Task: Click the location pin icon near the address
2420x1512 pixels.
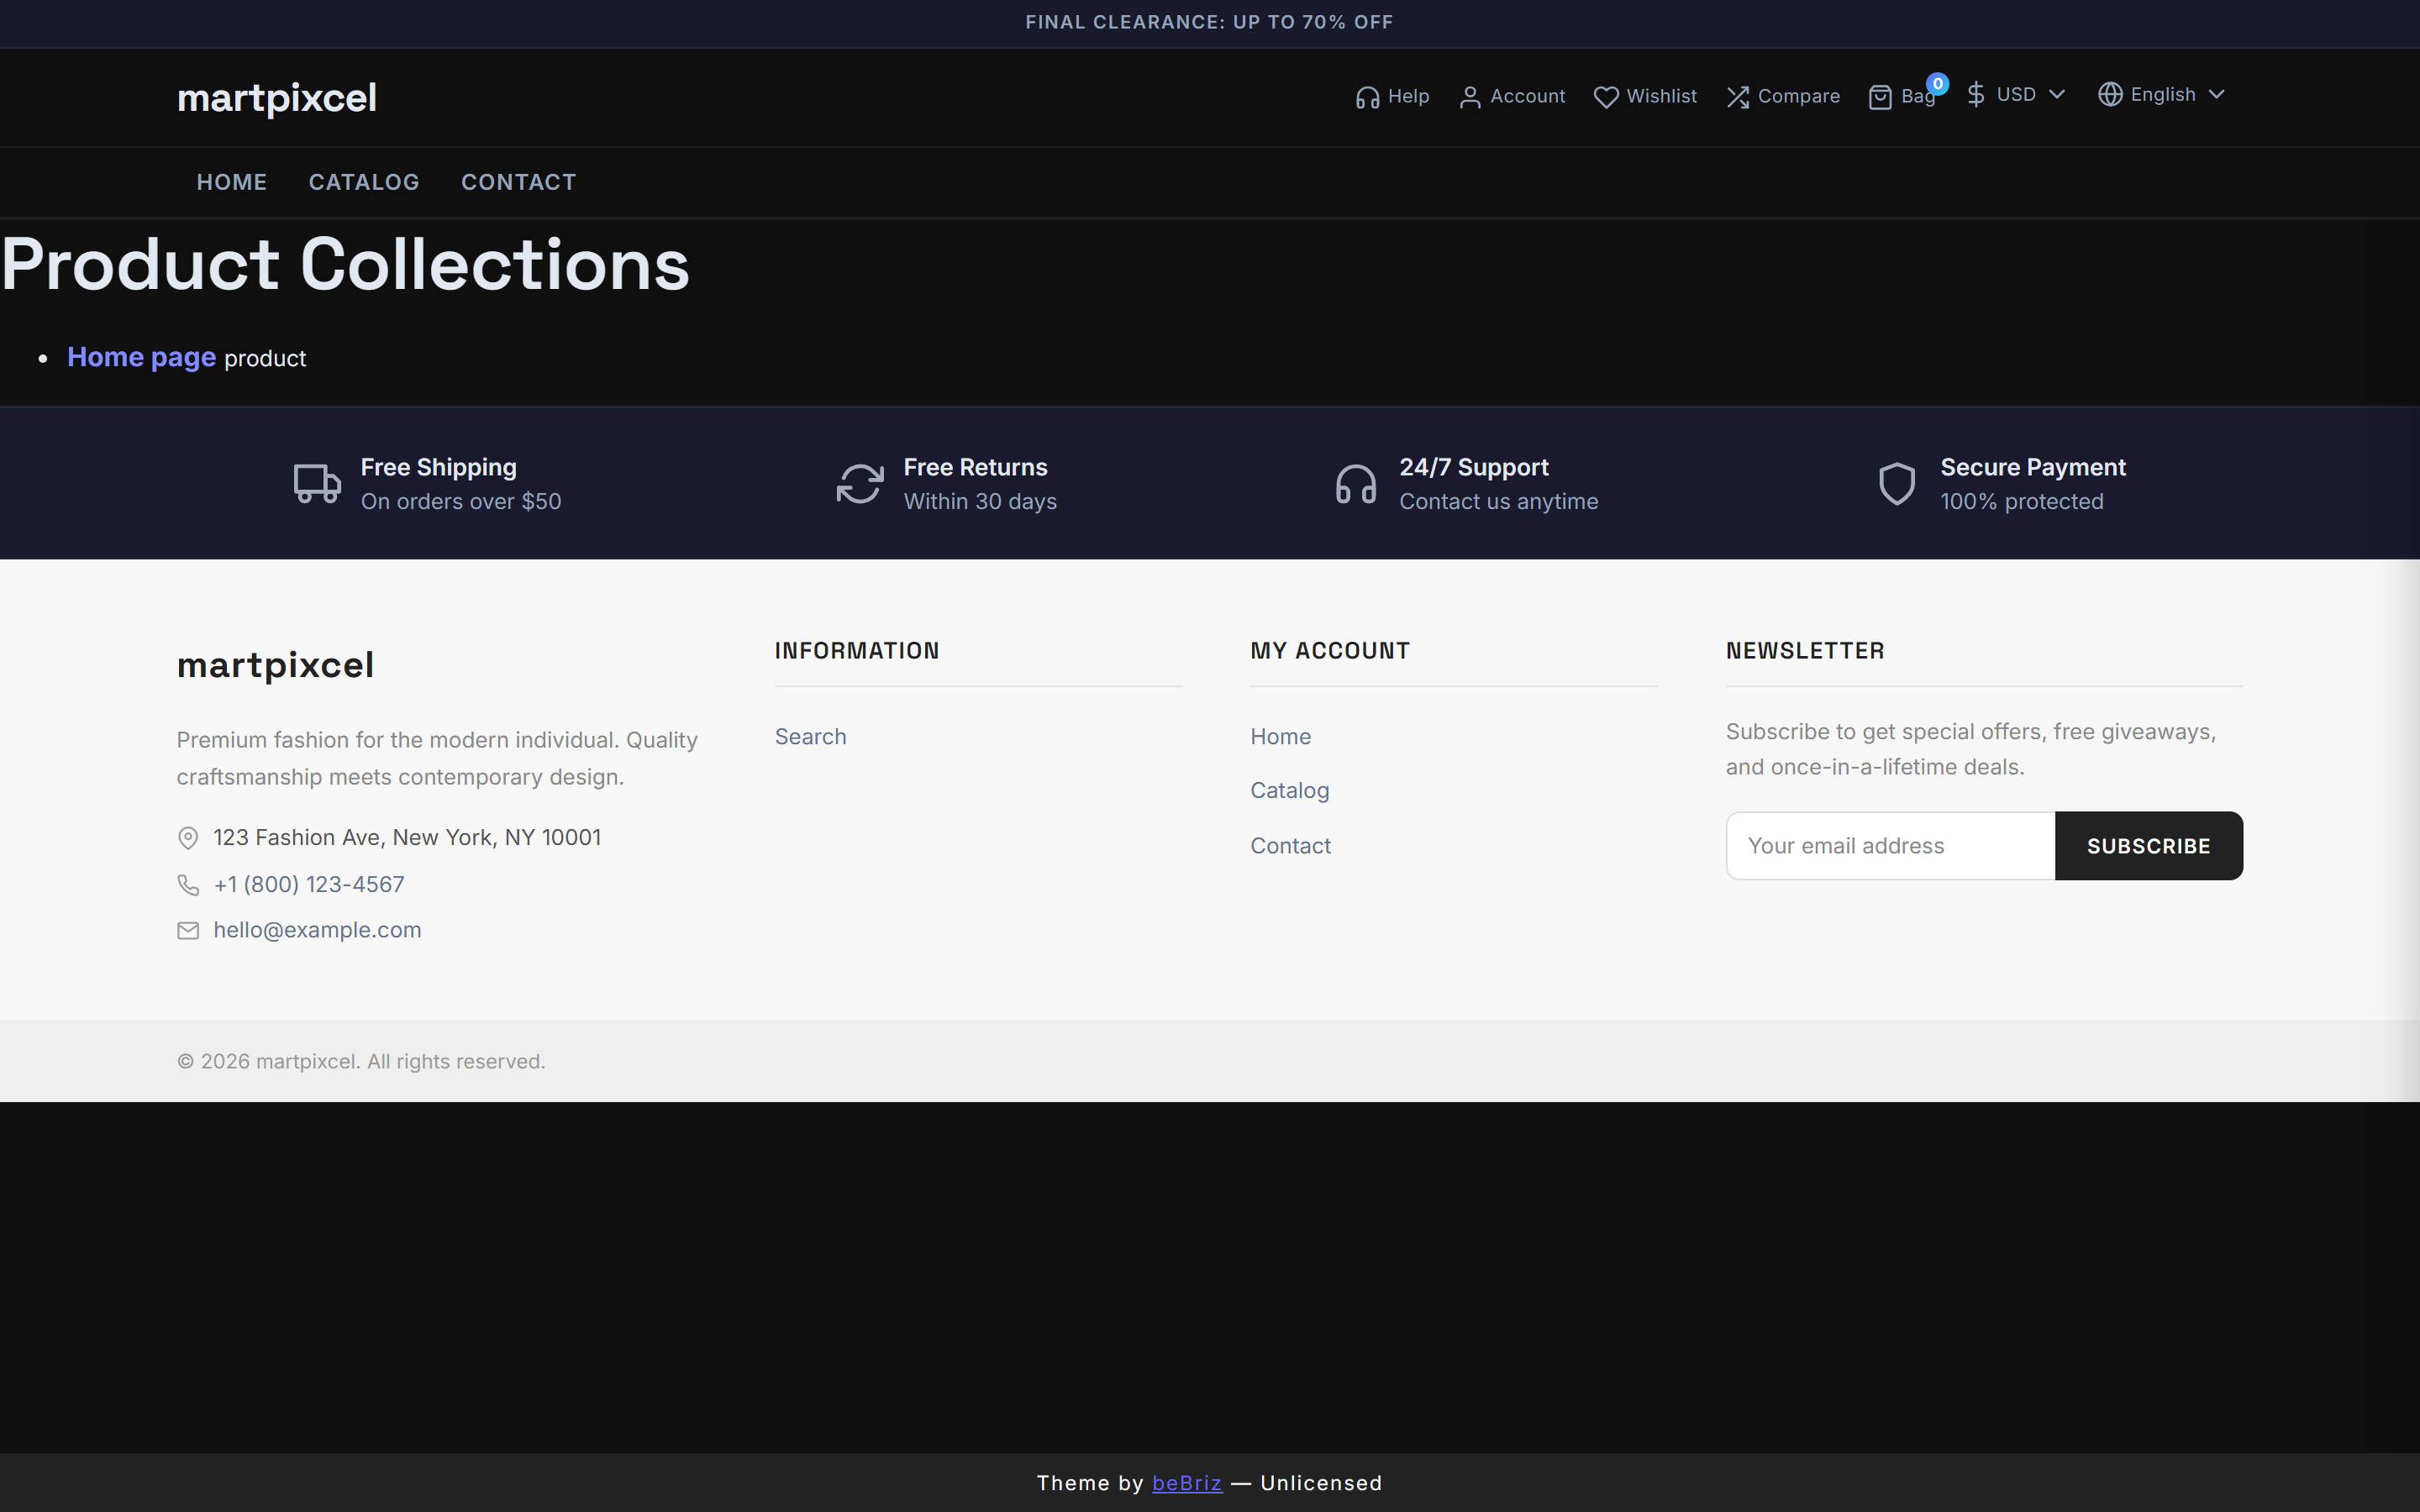Action: pyautogui.click(x=188, y=838)
